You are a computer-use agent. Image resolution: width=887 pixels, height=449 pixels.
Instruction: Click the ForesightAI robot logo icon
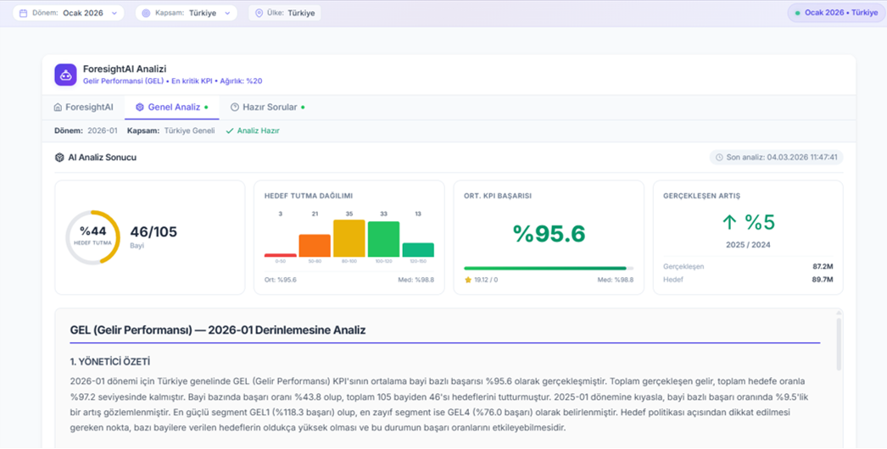[65, 75]
